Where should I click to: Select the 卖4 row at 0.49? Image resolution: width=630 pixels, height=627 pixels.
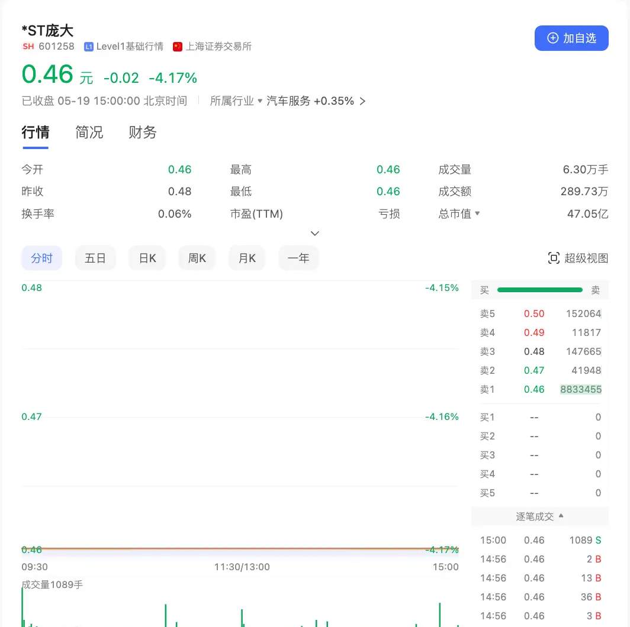coord(541,332)
